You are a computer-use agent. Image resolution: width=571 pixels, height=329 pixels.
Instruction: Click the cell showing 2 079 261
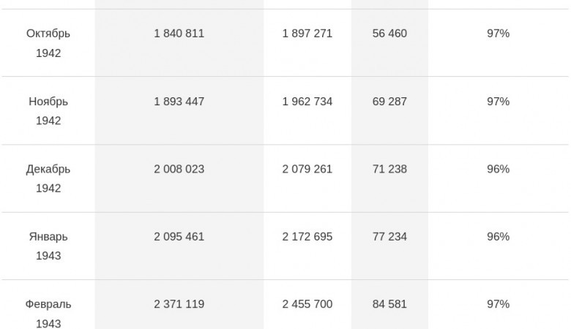[307, 169]
